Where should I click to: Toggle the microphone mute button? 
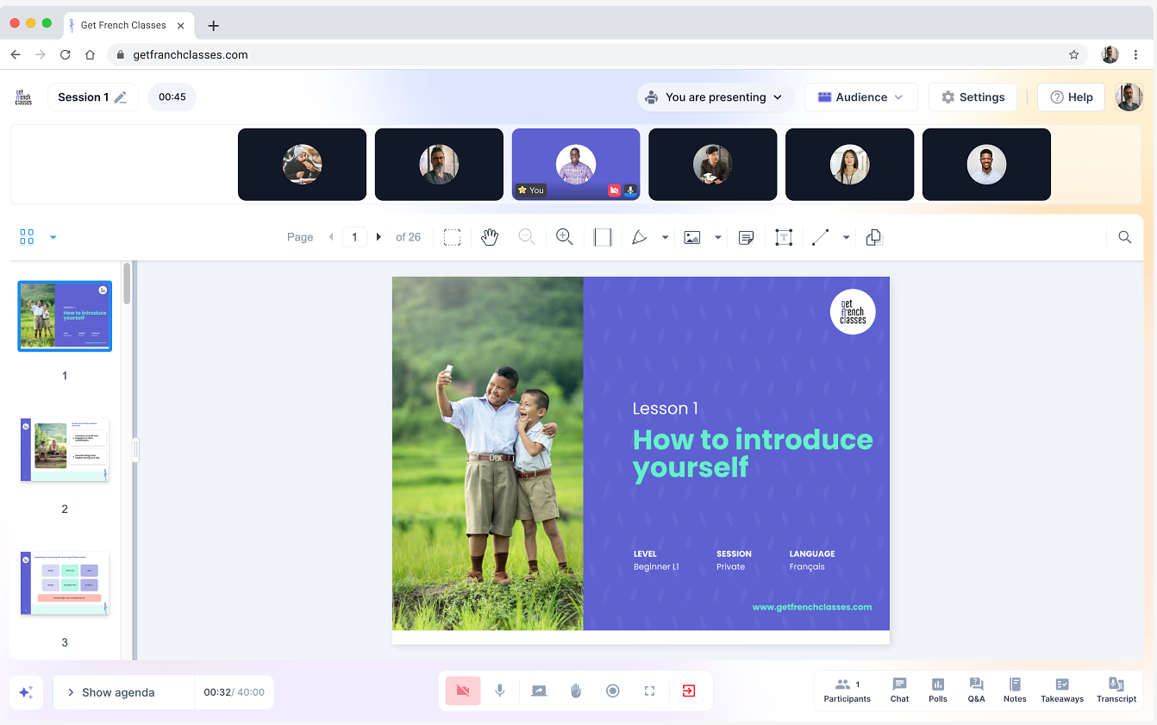500,691
